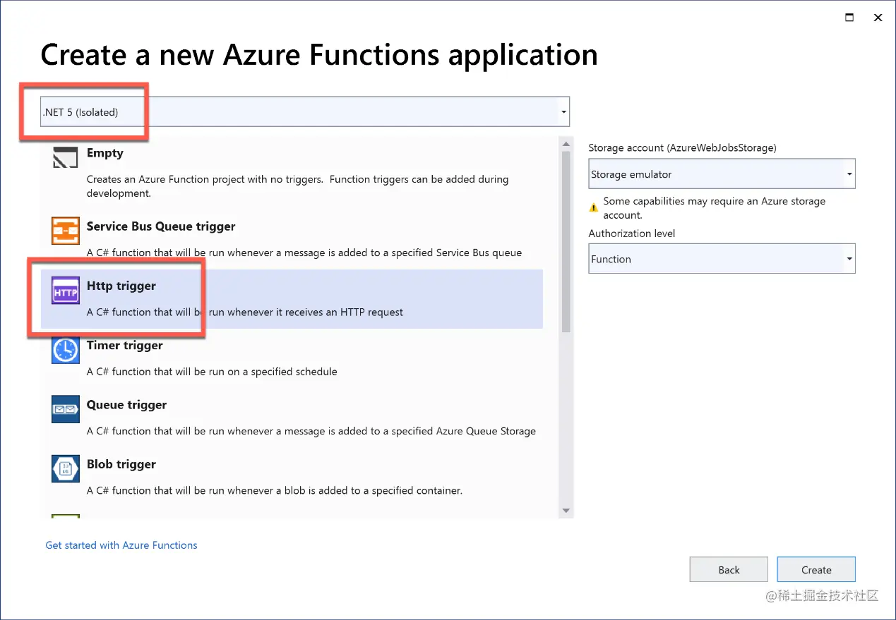Open Get started with Azure Functions link
The height and width of the screenshot is (620, 896).
coord(121,545)
